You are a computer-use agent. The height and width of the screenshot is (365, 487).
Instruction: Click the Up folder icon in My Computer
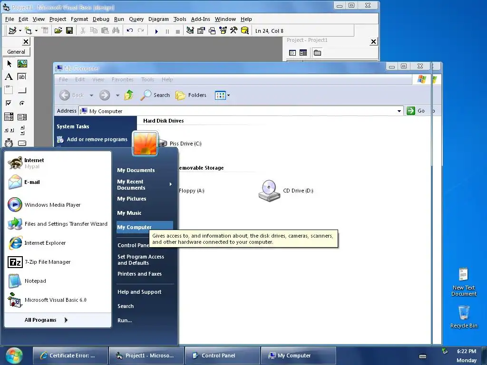[129, 95]
